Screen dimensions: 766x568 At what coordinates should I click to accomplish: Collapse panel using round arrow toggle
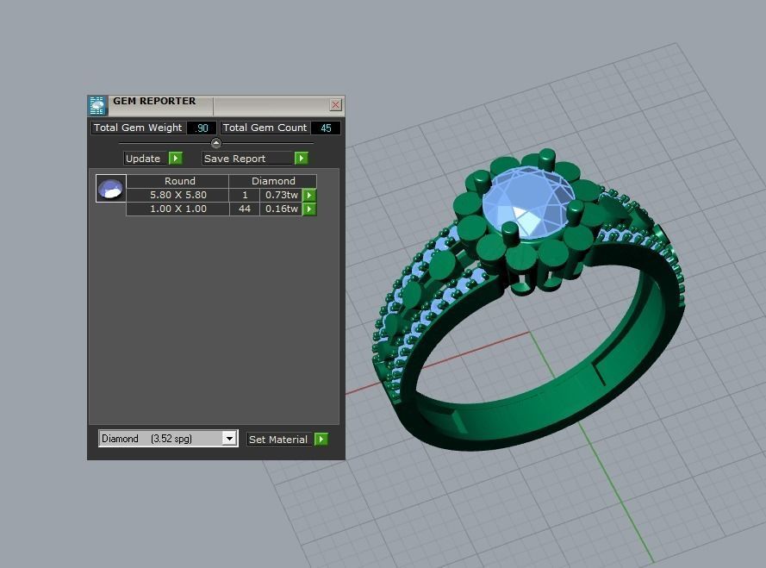click(216, 143)
